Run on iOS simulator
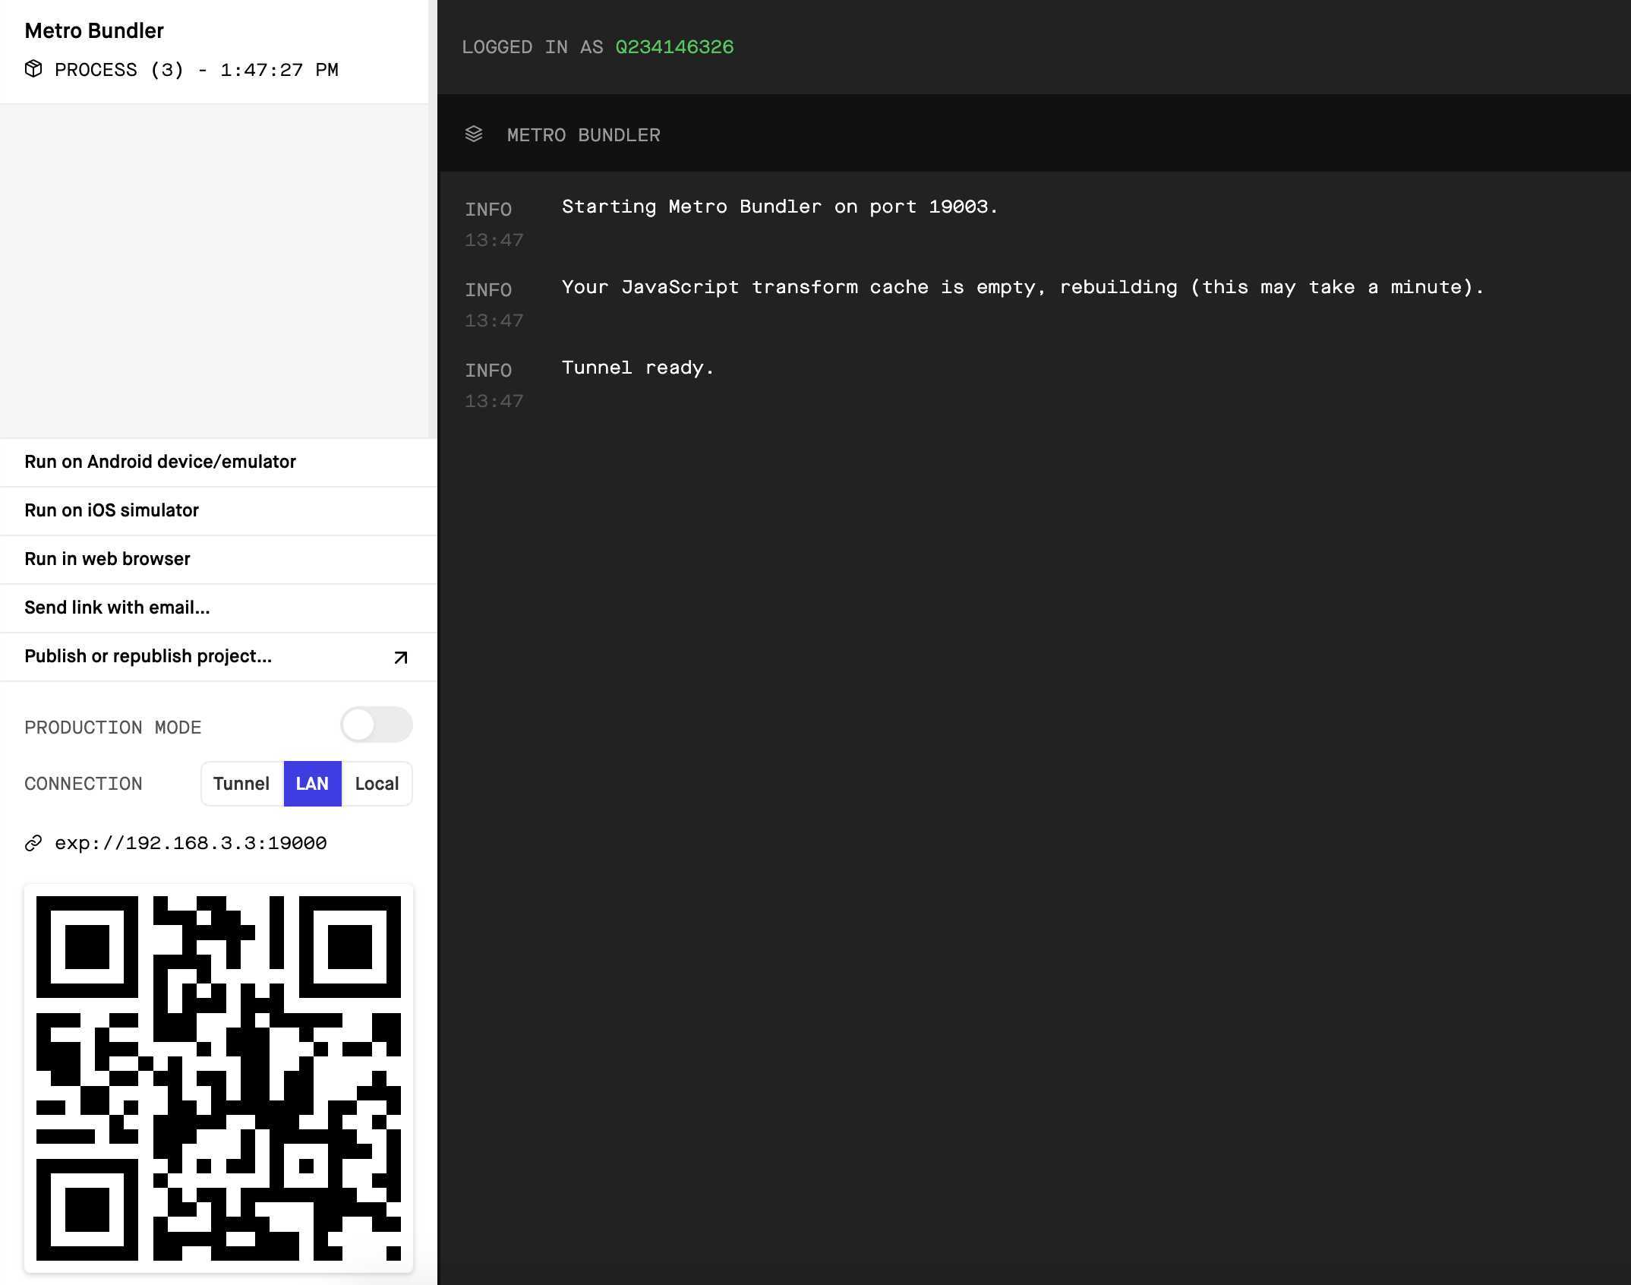Screen dimensions: 1631x1285 pyautogui.click(x=112, y=510)
